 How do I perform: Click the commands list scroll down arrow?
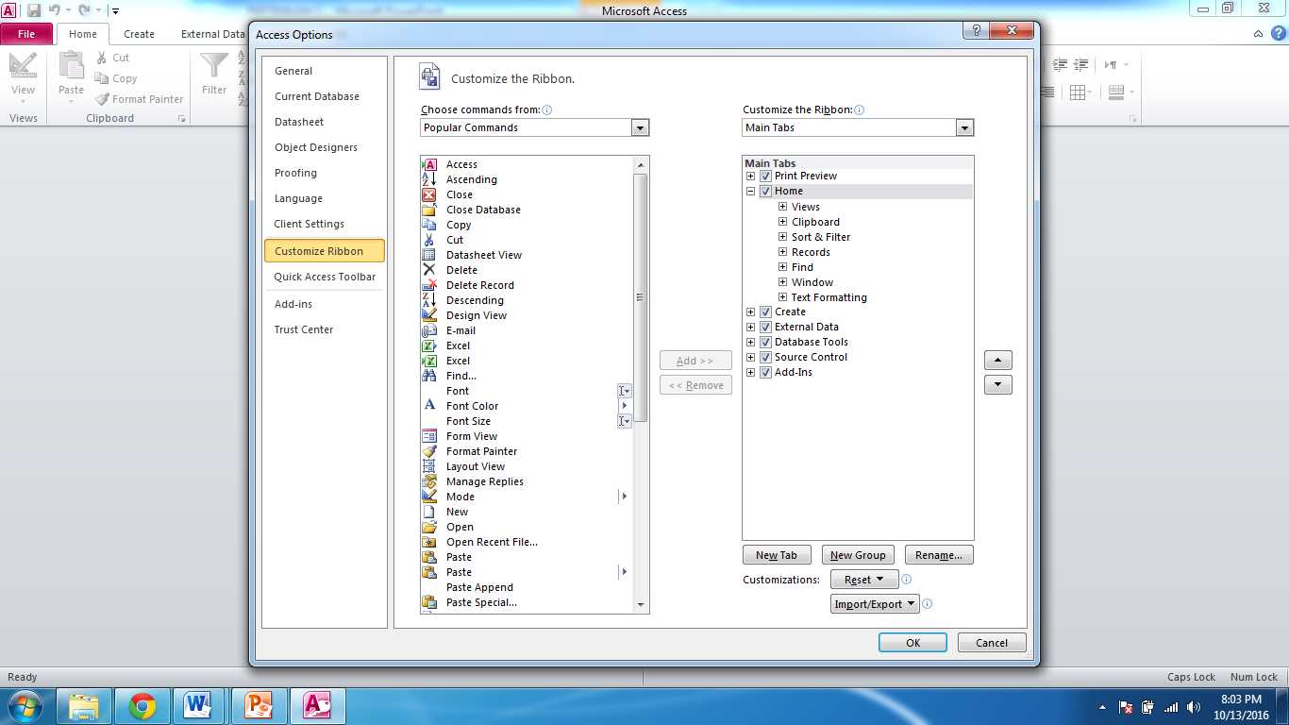pos(641,605)
